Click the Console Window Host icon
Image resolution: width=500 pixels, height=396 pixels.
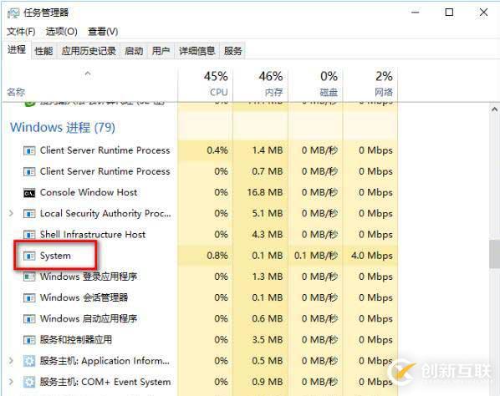(x=29, y=193)
